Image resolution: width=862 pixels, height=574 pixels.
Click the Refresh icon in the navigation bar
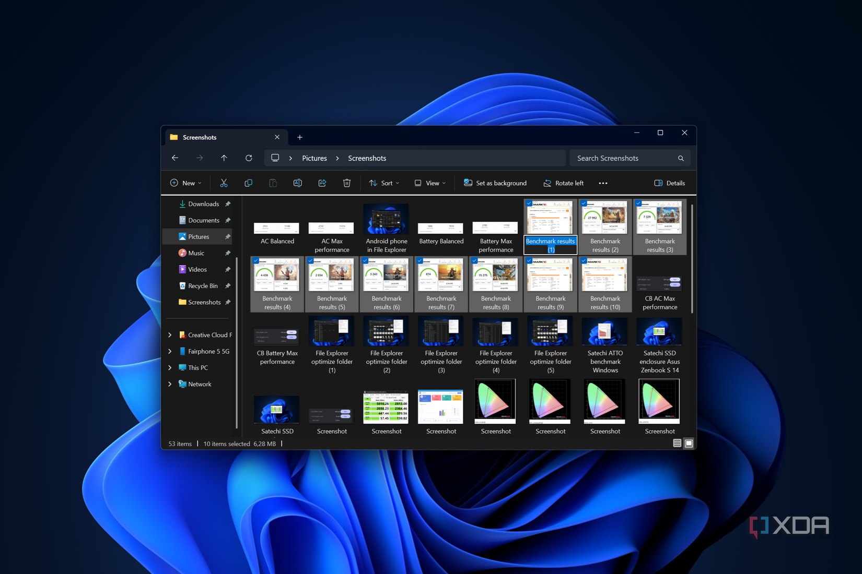pyautogui.click(x=249, y=158)
